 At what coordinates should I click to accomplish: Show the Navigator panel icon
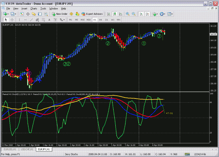pyautogui.click(x=34, y=14)
